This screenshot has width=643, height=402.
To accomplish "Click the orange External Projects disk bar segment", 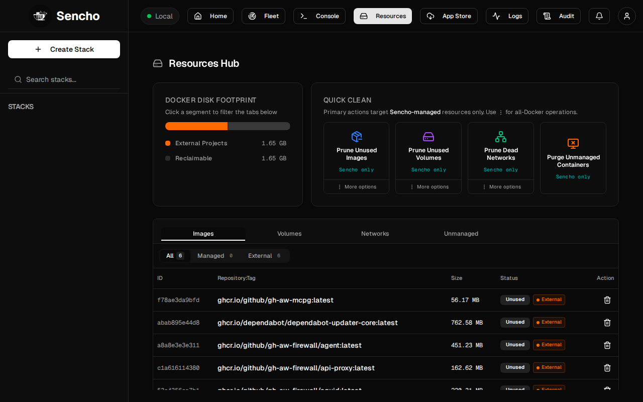I will [x=196, y=126].
